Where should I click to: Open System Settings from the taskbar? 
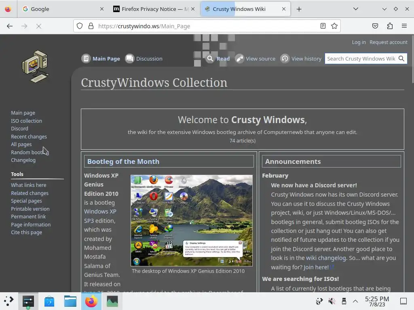(x=28, y=301)
